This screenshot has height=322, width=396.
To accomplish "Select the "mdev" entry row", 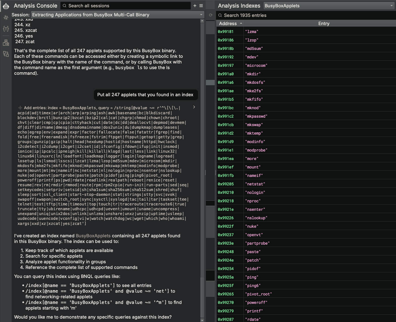I will pos(306,57).
